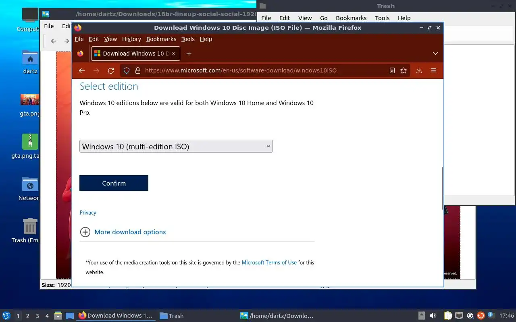Open Network desktop icon
Viewport: 516px width, 322px height.
point(29,189)
